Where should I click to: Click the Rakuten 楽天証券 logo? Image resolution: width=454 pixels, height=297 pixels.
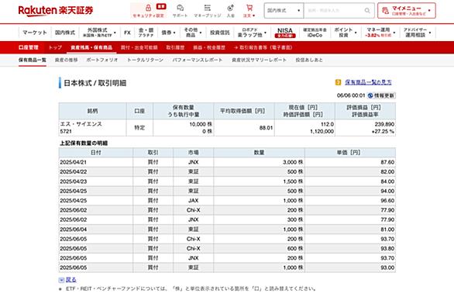(x=56, y=10)
